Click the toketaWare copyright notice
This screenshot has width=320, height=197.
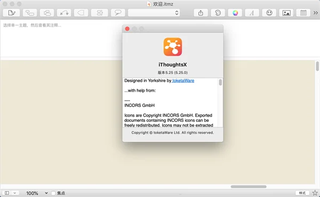tap(173, 133)
